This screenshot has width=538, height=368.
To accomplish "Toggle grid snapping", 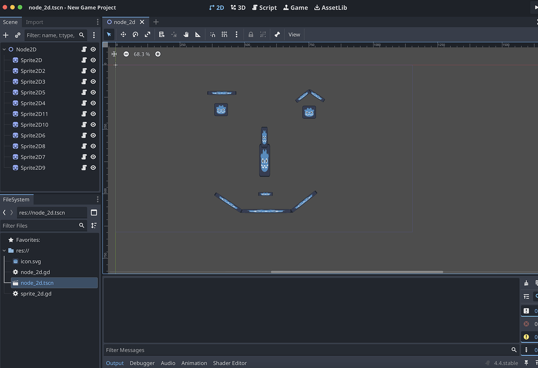I will click(224, 34).
